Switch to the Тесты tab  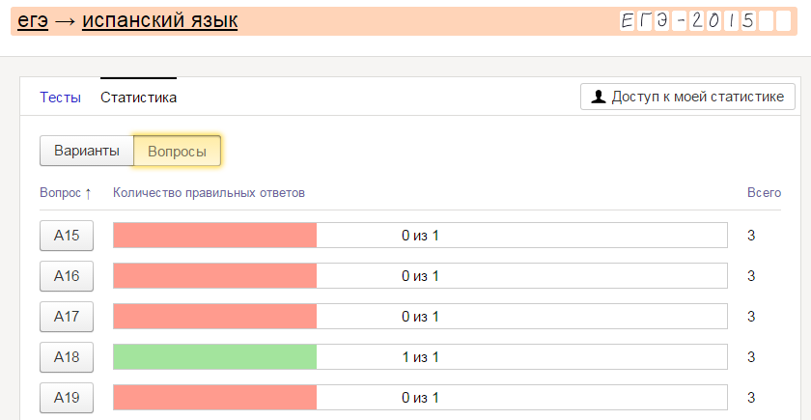tap(60, 98)
